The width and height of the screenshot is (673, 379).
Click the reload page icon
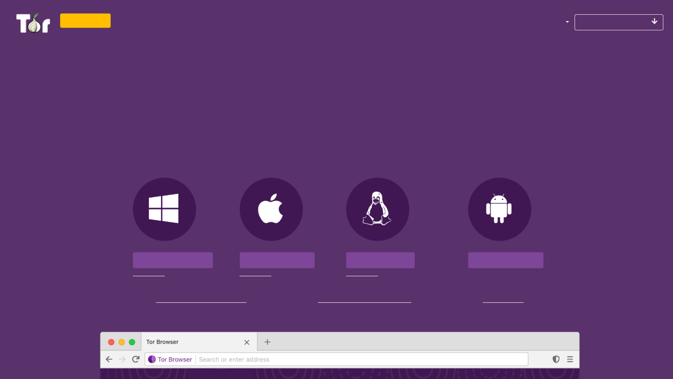pyautogui.click(x=136, y=359)
